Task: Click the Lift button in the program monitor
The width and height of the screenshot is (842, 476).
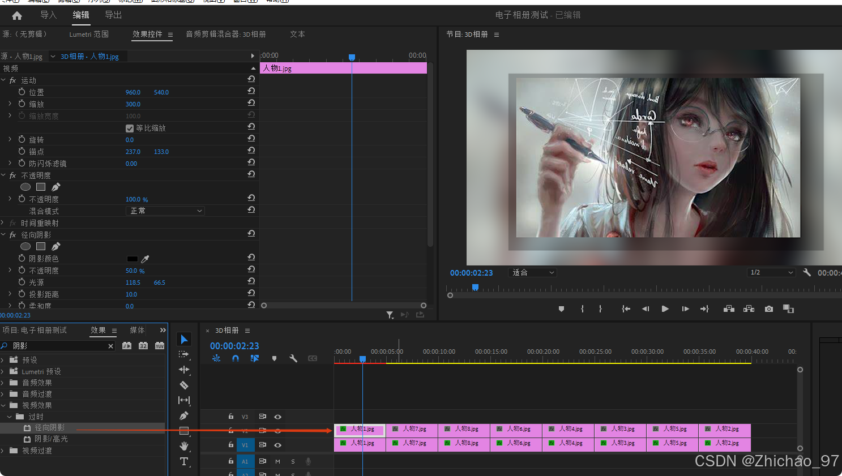Action: tap(729, 309)
